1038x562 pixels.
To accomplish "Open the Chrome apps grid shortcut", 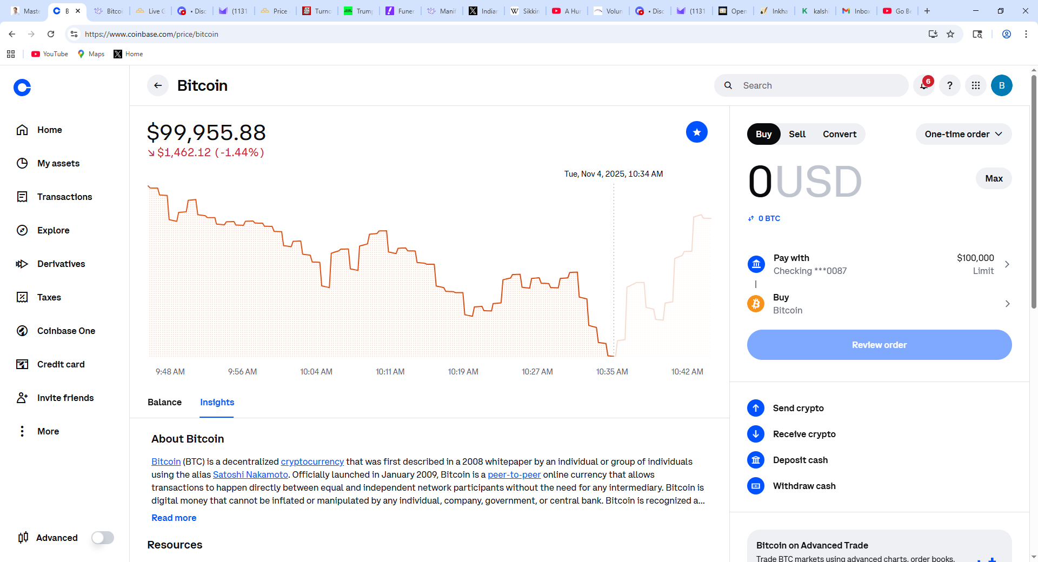I will pyautogui.click(x=11, y=54).
